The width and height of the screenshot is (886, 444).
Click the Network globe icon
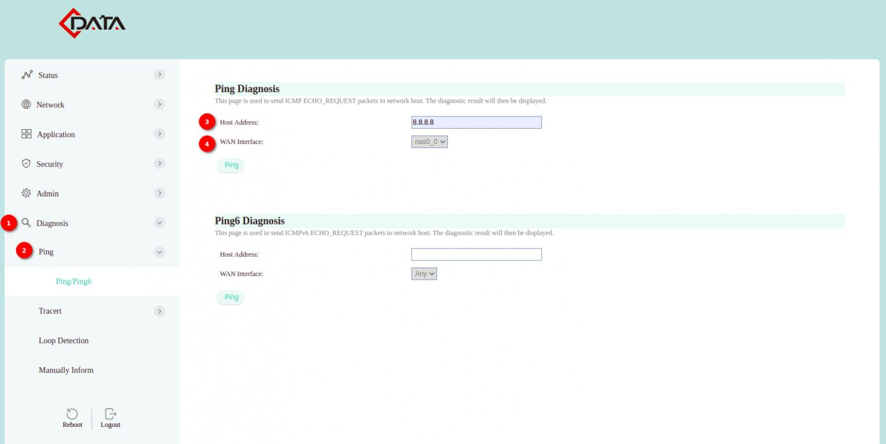27,105
